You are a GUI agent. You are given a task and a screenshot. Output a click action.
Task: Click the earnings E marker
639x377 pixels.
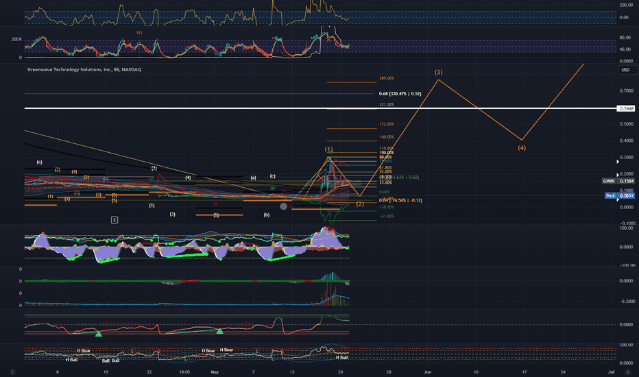point(114,220)
